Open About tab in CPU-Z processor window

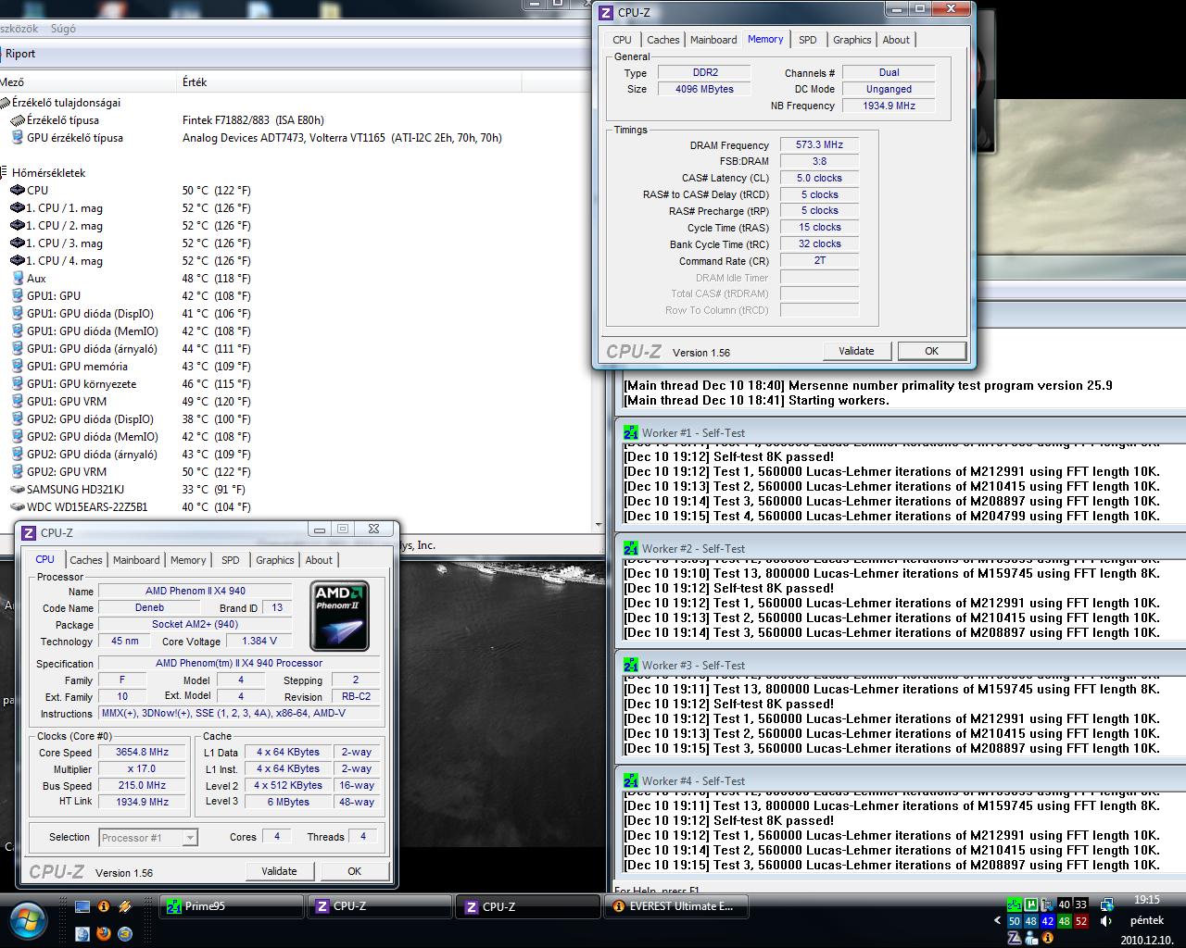pyautogui.click(x=319, y=560)
